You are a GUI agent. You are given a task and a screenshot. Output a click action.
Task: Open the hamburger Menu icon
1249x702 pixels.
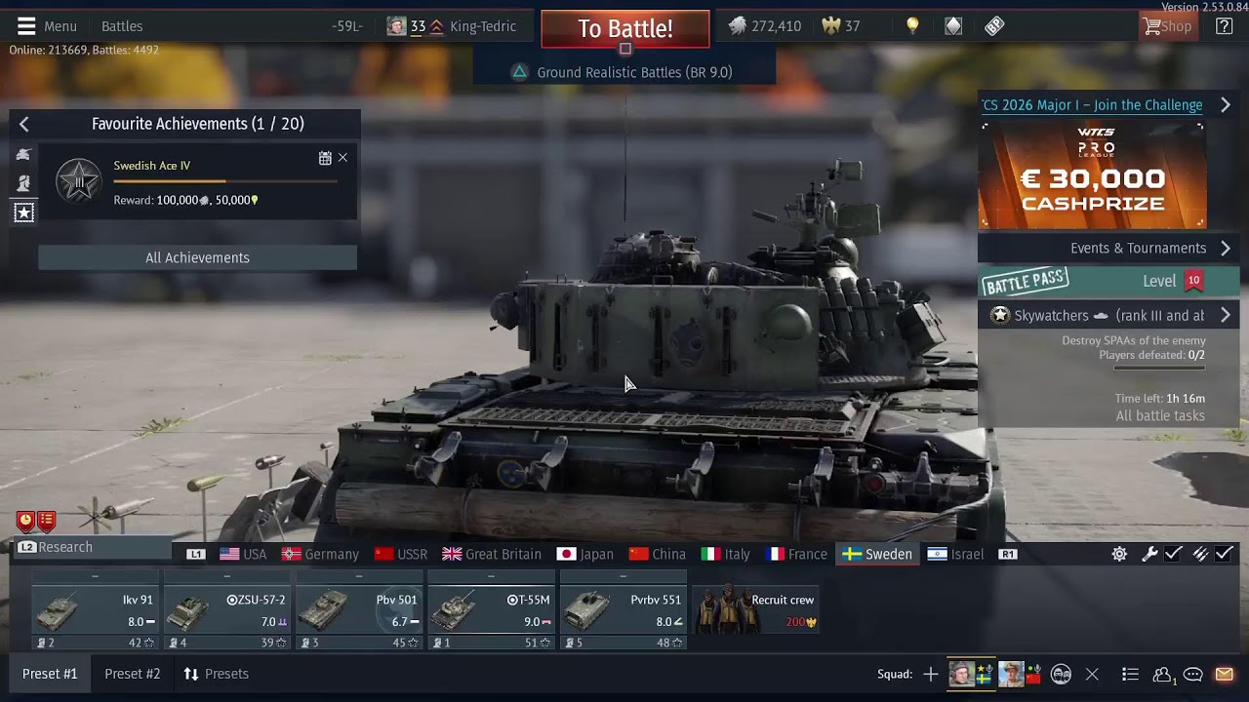pos(26,26)
